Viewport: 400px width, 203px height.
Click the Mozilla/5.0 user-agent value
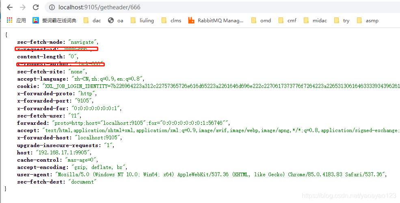(x=221, y=175)
